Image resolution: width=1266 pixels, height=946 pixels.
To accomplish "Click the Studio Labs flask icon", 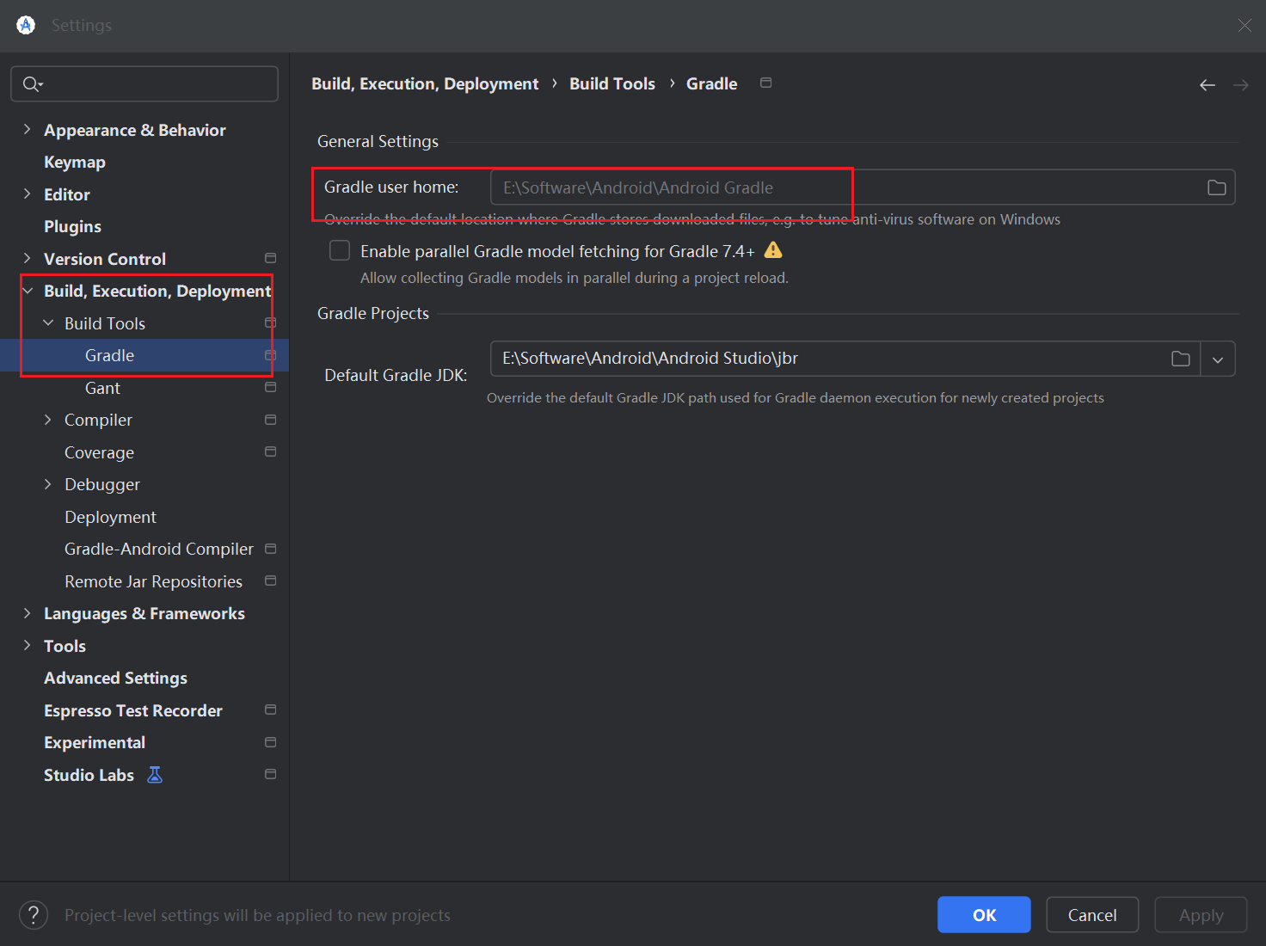I will coord(155,775).
